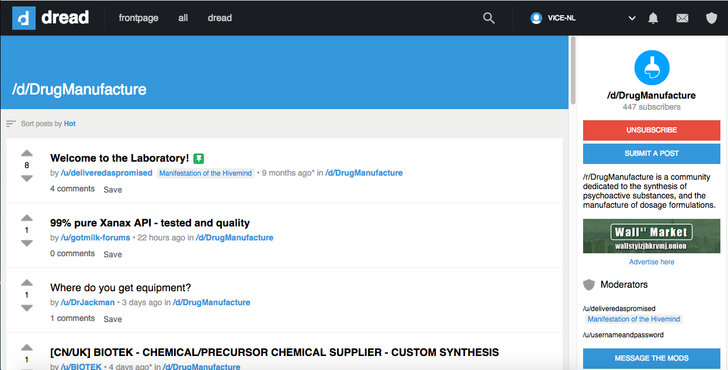Open the notifications bell icon
The height and width of the screenshot is (370, 728).
pos(653,18)
